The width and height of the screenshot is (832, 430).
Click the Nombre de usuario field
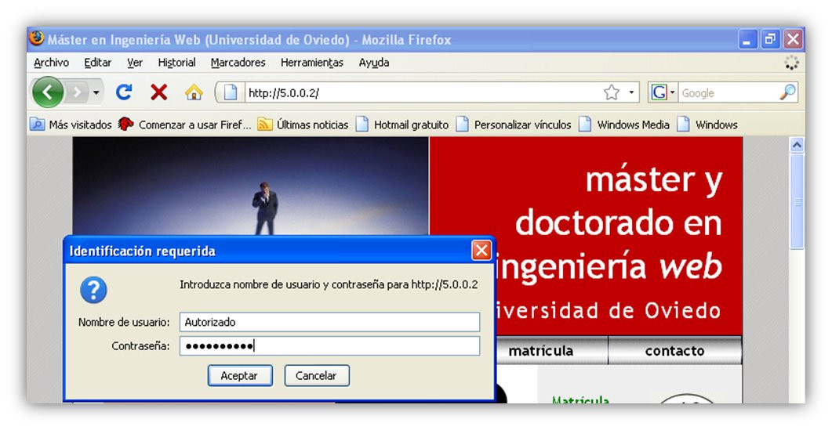point(329,322)
